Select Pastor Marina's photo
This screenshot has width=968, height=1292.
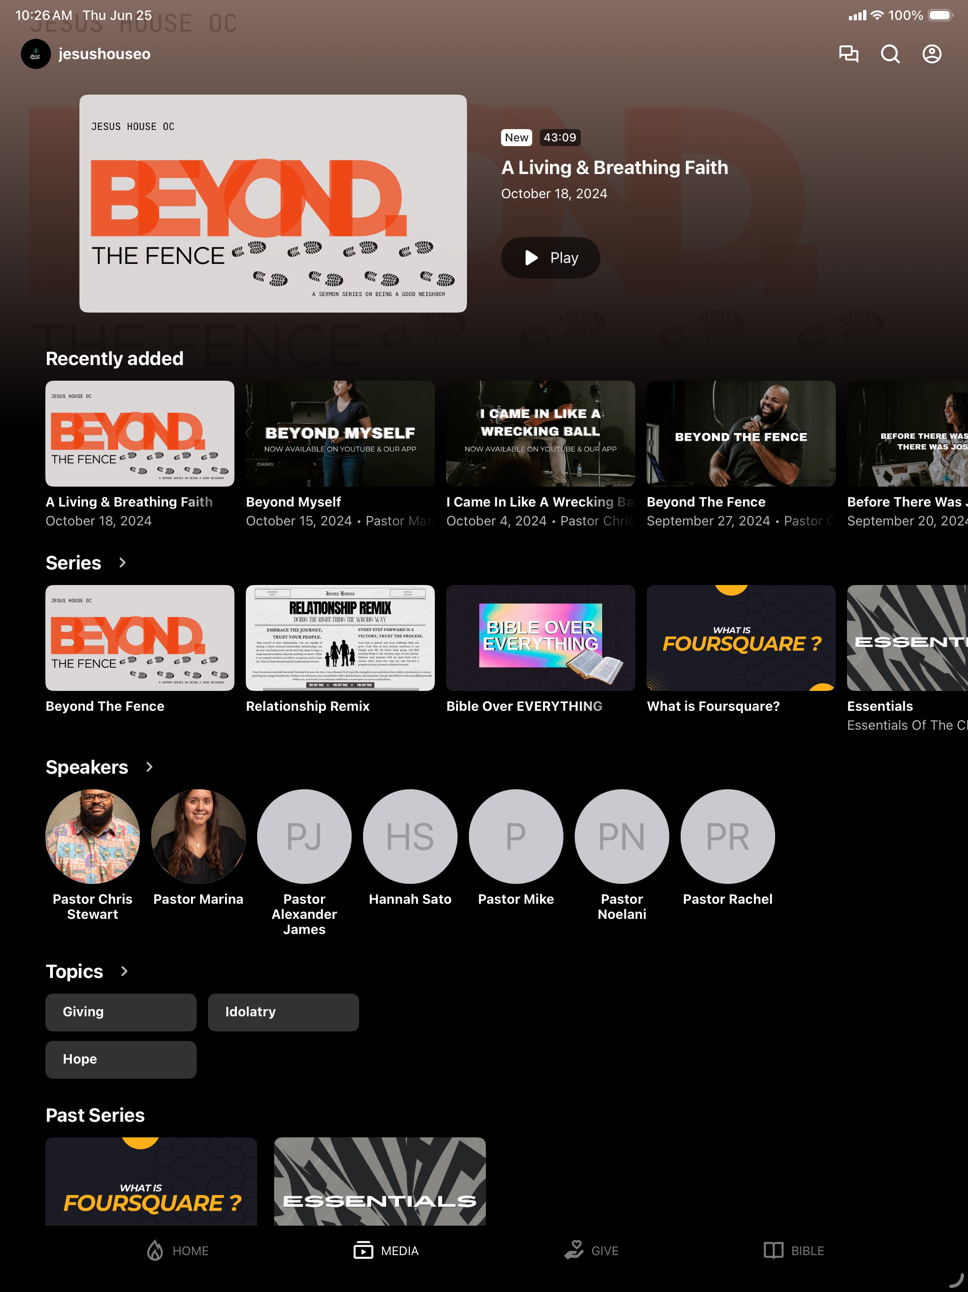tap(198, 836)
